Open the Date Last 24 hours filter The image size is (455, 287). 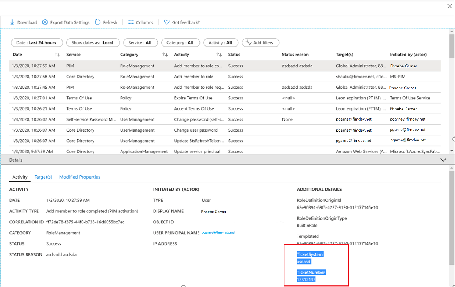pos(36,43)
